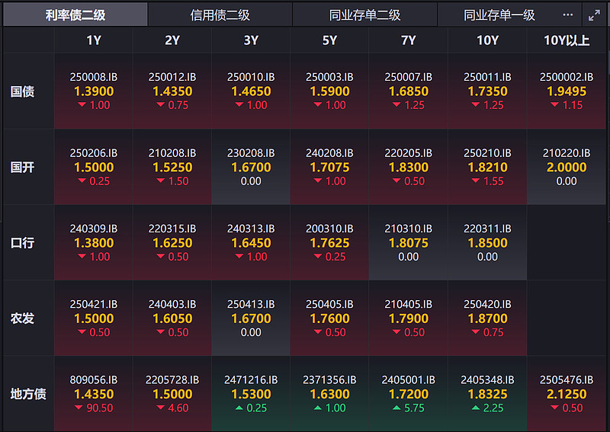Open bond 230208.IB quote cell
The width and height of the screenshot is (610, 432).
point(251,167)
